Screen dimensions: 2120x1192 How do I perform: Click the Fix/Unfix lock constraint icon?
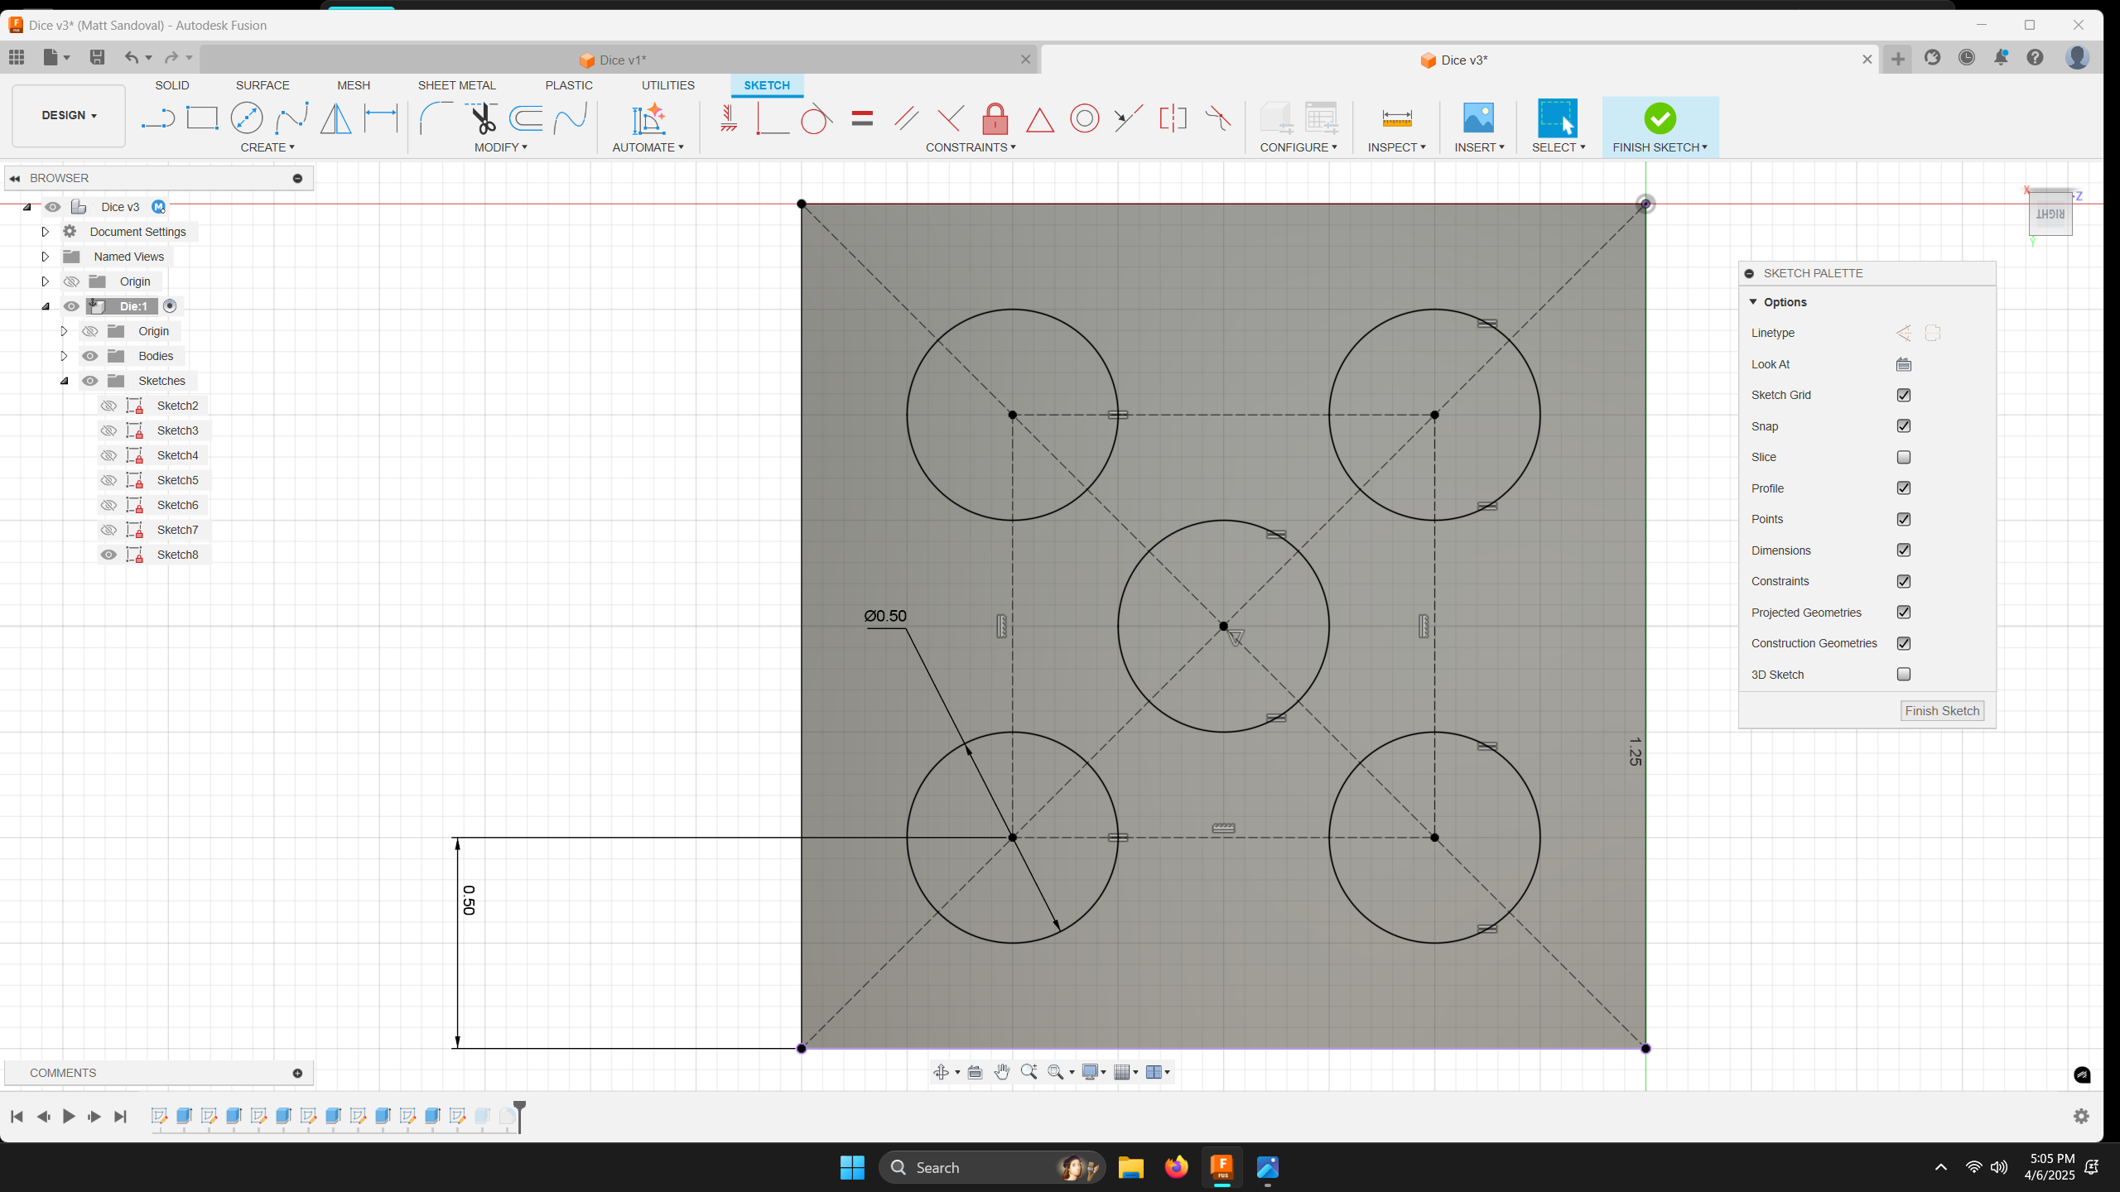pos(995,118)
